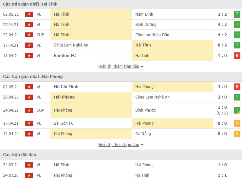
Task: Expand more matches under Hải Phòng section
Action: (119, 145)
